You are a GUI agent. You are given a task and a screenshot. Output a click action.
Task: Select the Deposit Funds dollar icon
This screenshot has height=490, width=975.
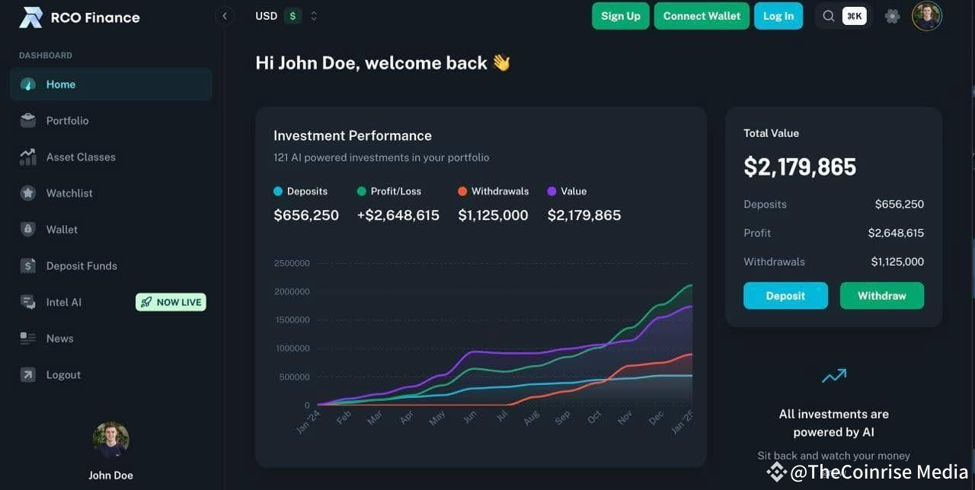tap(27, 266)
